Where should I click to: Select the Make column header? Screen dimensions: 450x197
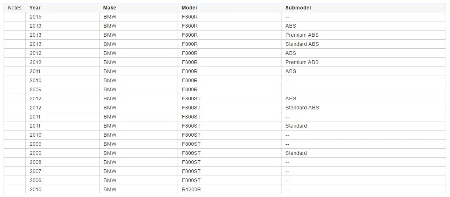[x=110, y=8]
